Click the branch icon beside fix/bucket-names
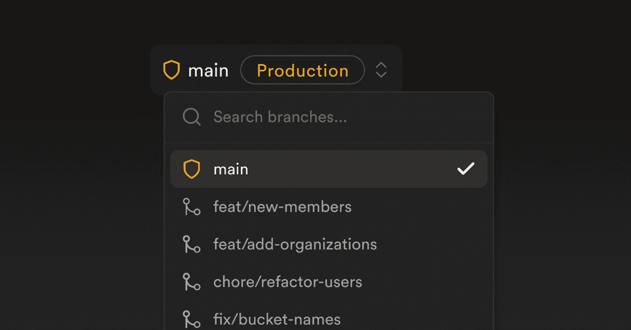This screenshot has height=330, width=631. pyautogui.click(x=191, y=319)
